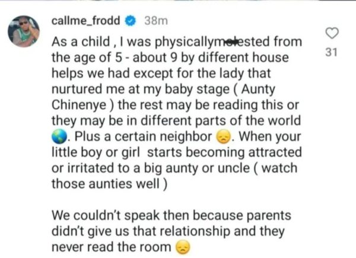The height and width of the screenshot is (258, 356).
Task: View the 31 likes count
Action: [332, 52]
